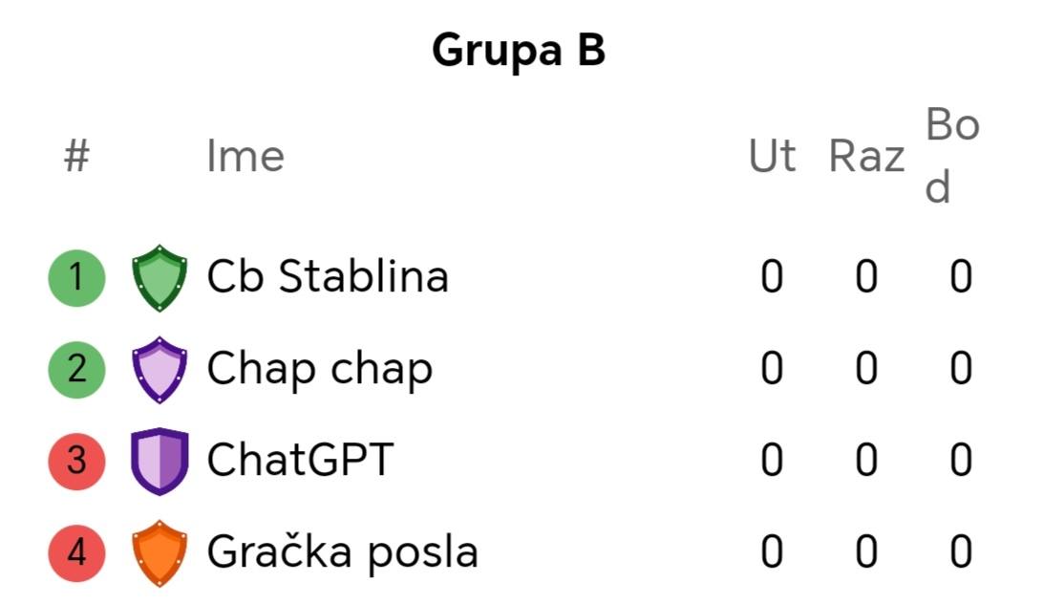1043x604 pixels.
Task: Select the green rank 1 badge
Action: coord(76,278)
